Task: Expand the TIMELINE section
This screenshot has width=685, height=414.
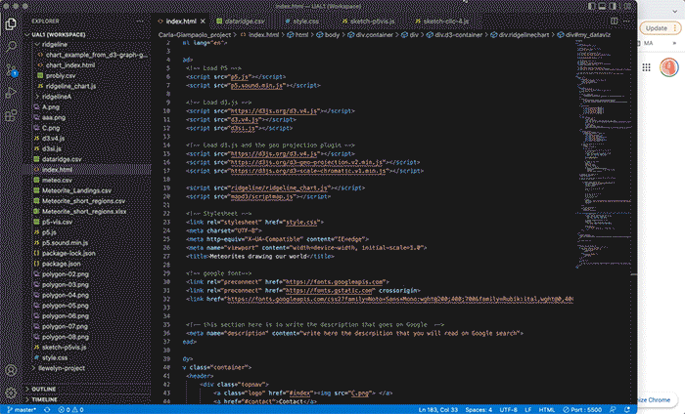Action: [x=45, y=398]
